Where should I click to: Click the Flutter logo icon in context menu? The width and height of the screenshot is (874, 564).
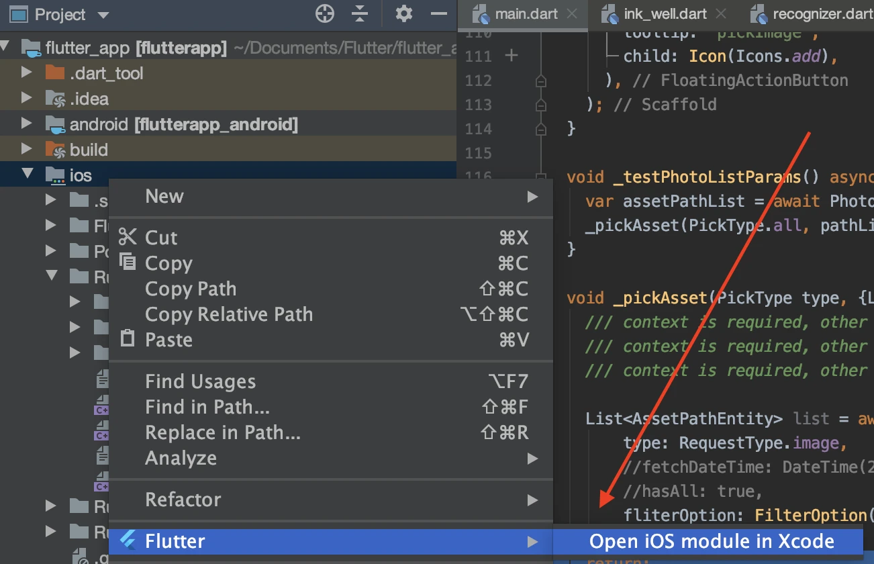[127, 540]
